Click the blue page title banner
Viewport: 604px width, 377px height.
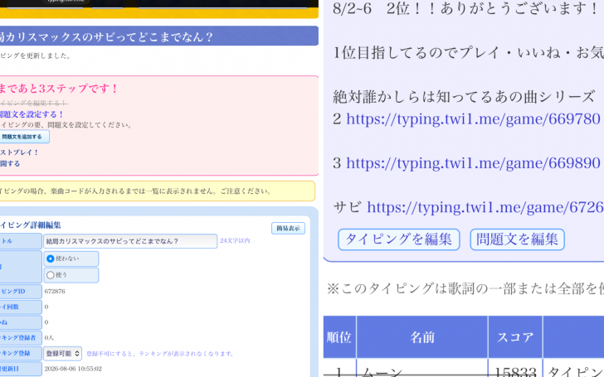pyautogui.click(x=159, y=36)
